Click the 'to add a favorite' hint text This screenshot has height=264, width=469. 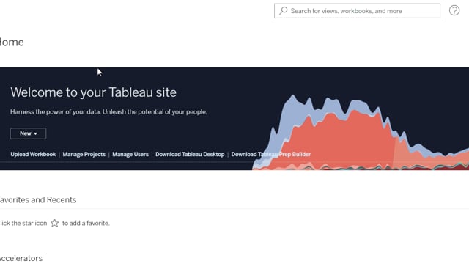(86, 223)
